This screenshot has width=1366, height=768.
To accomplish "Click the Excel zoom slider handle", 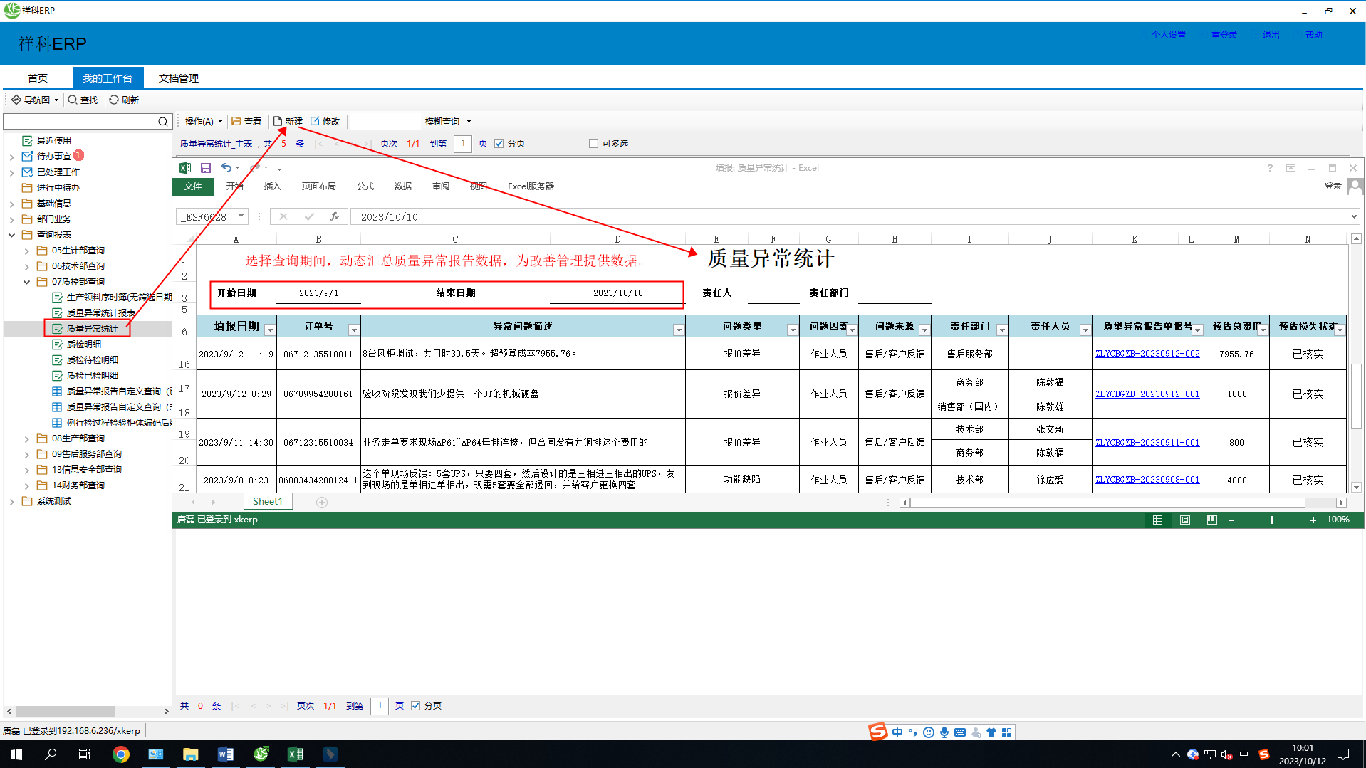I will [1271, 520].
